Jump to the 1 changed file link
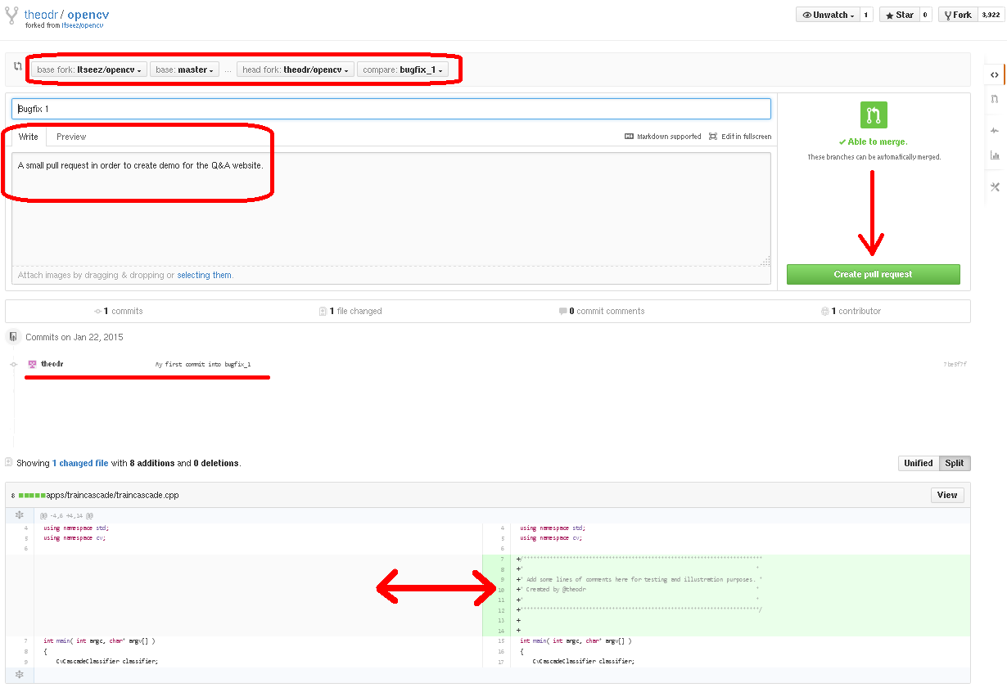This screenshot has width=1007, height=692. (x=80, y=463)
